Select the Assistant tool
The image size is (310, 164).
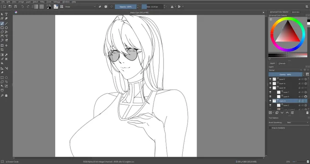(2, 68)
